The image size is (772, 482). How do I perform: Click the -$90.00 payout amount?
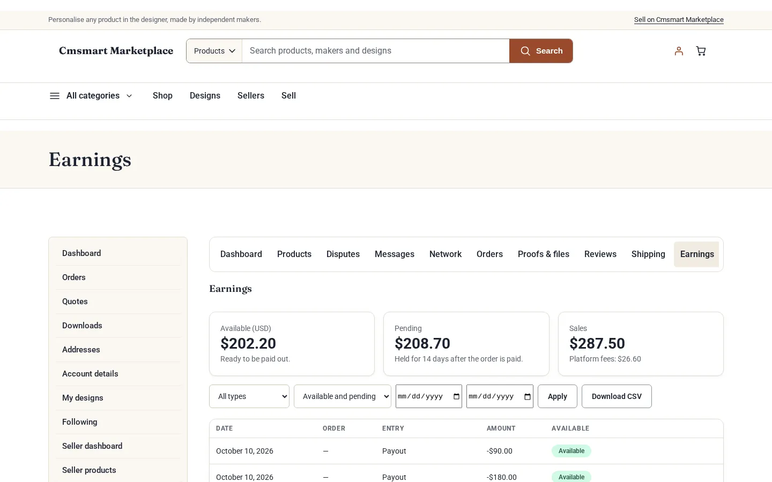tap(500, 451)
